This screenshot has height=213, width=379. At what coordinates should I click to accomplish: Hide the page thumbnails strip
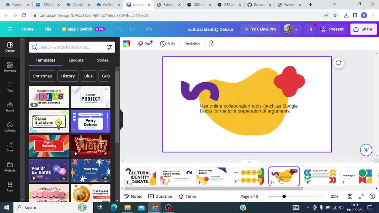coord(249,162)
